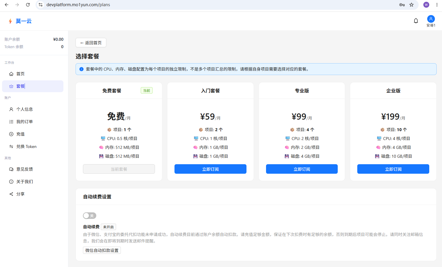Open 微信自动扣款设置 button
Viewport: 442px width, 267px height.
coord(102,250)
